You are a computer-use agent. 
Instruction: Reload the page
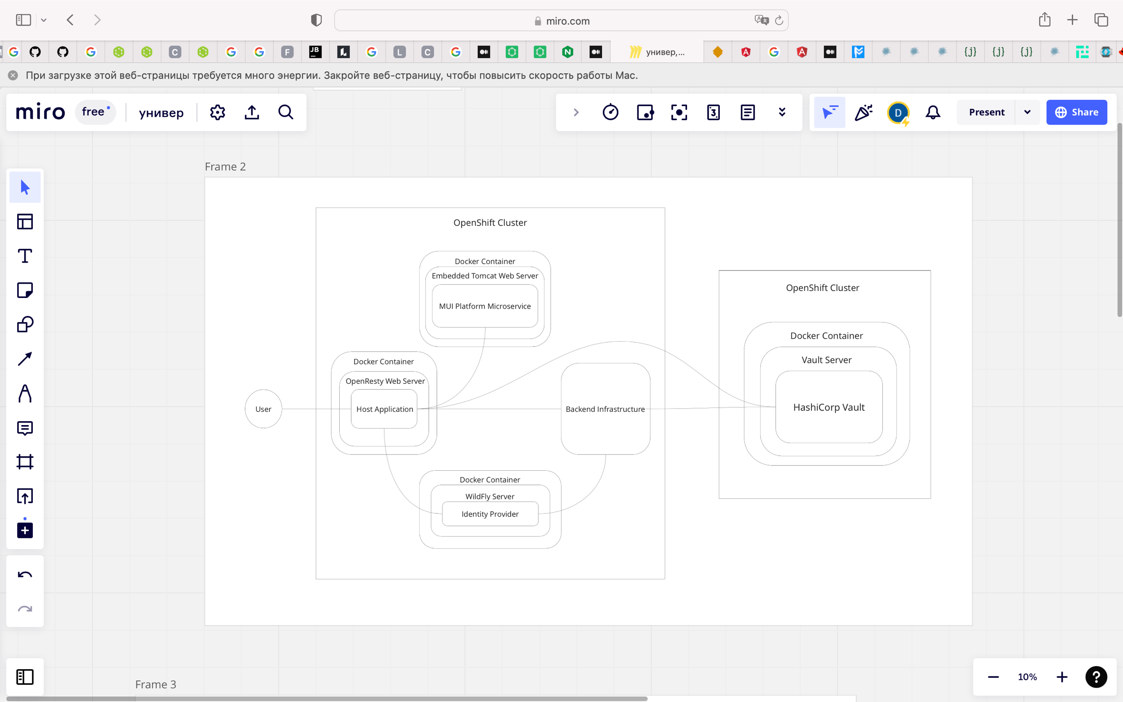779,21
